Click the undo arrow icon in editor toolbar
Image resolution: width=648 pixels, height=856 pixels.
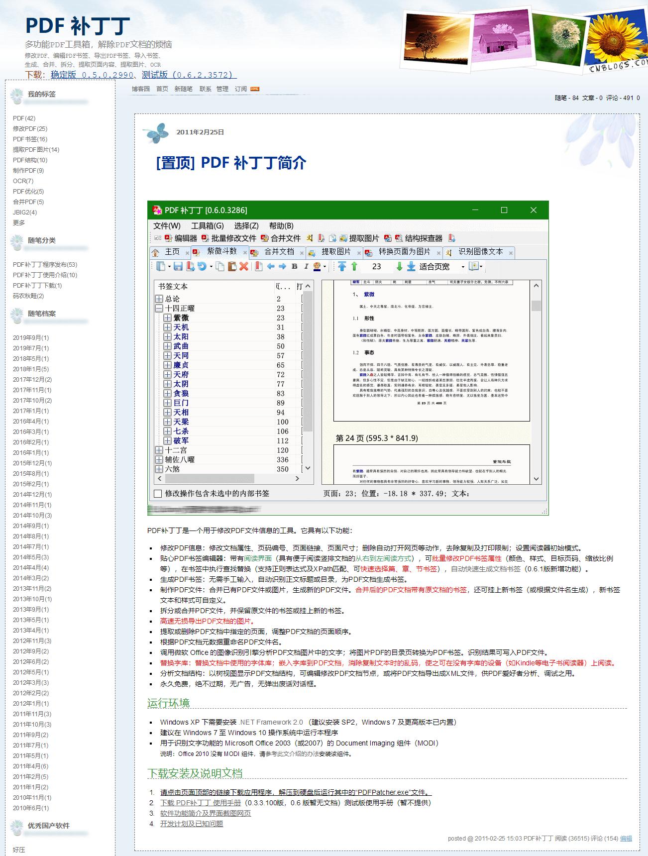click(202, 267)
